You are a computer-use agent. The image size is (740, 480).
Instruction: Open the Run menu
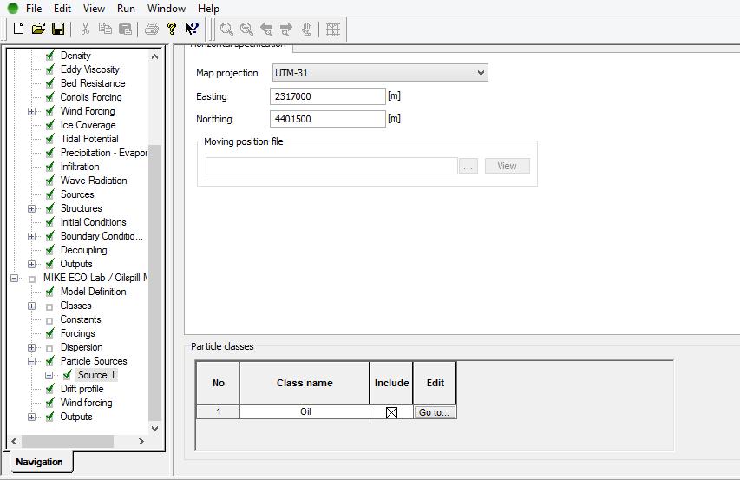126,9
